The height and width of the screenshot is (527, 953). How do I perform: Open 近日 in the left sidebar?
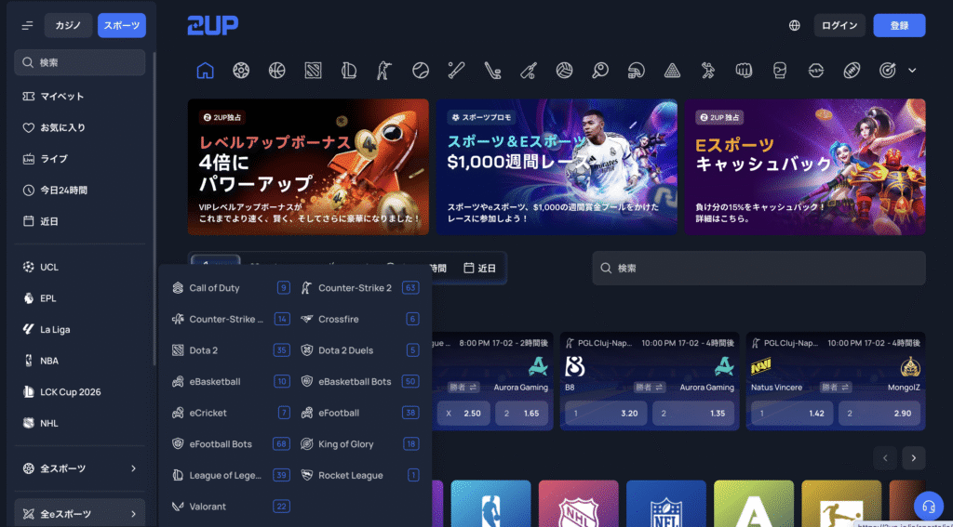click(80, 221)
